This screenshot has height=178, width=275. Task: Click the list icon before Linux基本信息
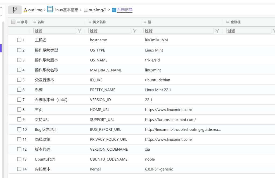[50, 9]
